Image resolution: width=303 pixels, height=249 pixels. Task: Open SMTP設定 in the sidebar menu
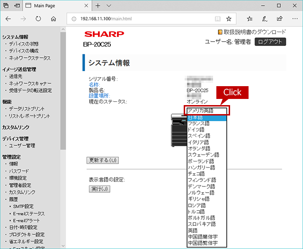pyautogui.click(x=23, y=206)
